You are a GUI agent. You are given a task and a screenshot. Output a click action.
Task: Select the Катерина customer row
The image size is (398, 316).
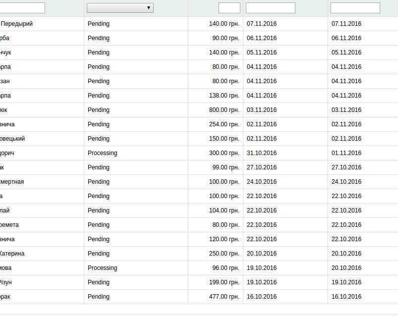point(199,254)
